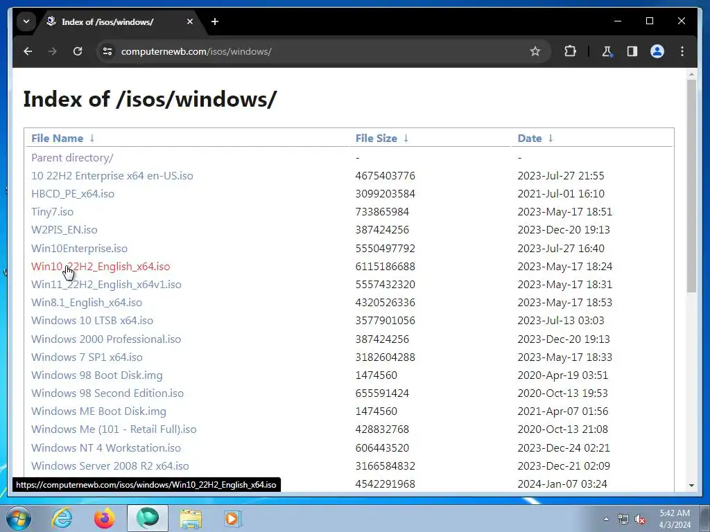The width and height of the screenshot is (710, 532).
Task: Click date 2021-Jul-01 16:10
Action: click(x=560, y=194)
